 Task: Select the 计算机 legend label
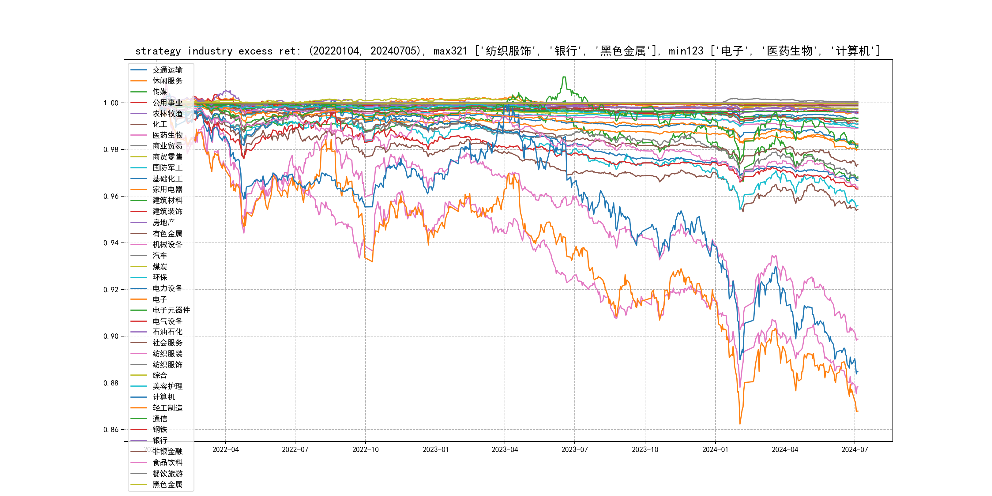pyautogui.click(x=163, y=397)
